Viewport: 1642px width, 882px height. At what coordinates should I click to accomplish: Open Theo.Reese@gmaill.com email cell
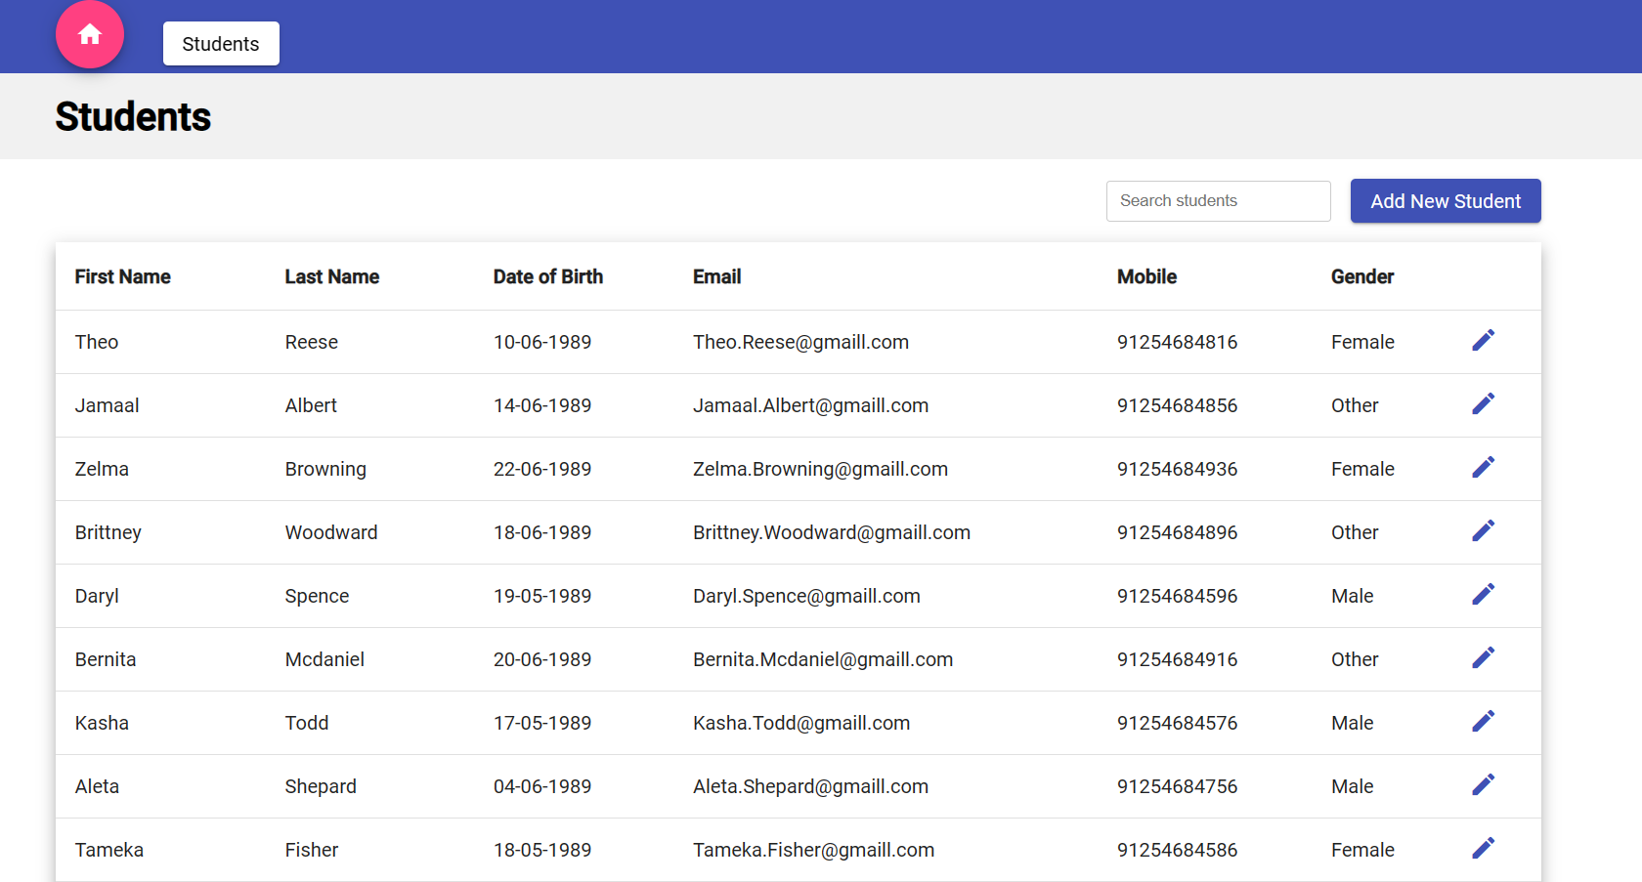800,341
